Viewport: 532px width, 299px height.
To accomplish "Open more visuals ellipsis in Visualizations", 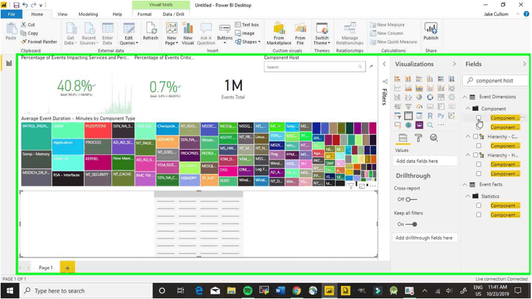I will (x=441, y=125).
